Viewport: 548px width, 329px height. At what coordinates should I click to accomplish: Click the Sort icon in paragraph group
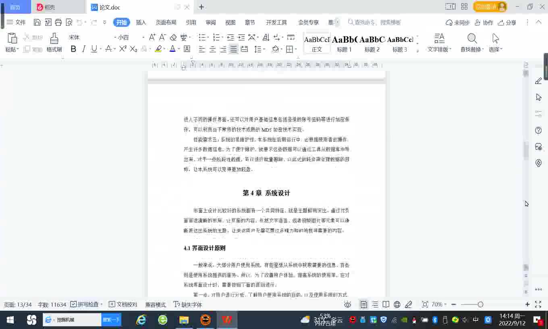[266, 37]
